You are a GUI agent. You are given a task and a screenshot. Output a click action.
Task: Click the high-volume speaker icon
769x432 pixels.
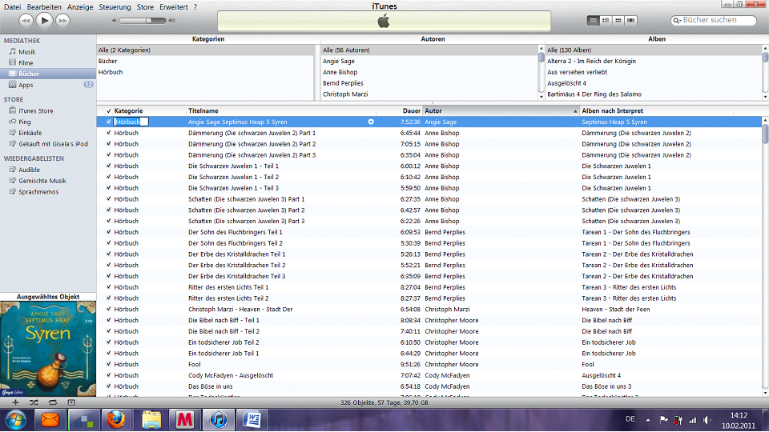[x=171, y=21]
